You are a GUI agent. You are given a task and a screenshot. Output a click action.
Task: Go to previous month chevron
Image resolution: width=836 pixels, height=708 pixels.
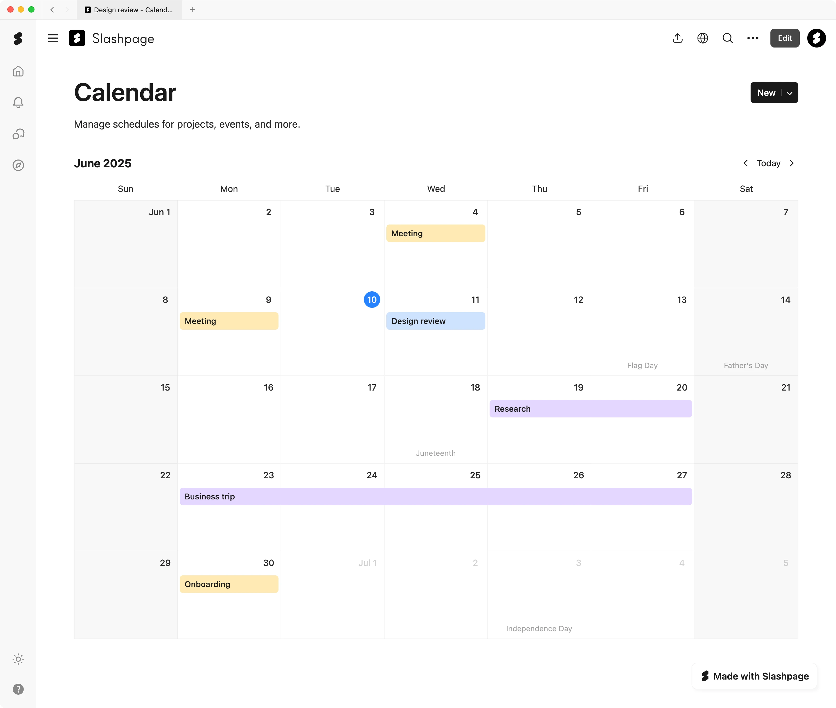745,163
